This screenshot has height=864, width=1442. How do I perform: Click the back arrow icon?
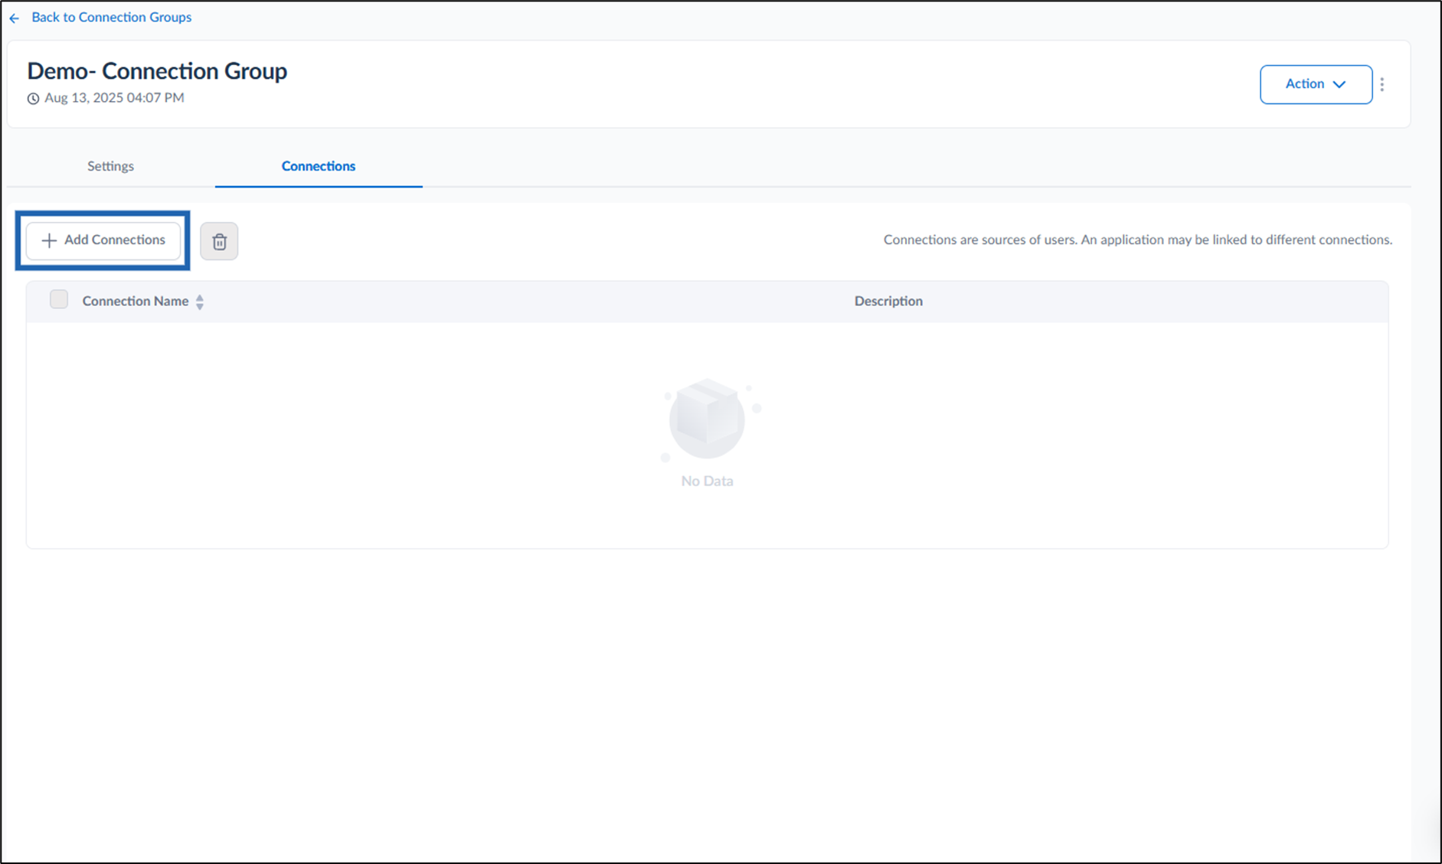click(x=15, y=18)
